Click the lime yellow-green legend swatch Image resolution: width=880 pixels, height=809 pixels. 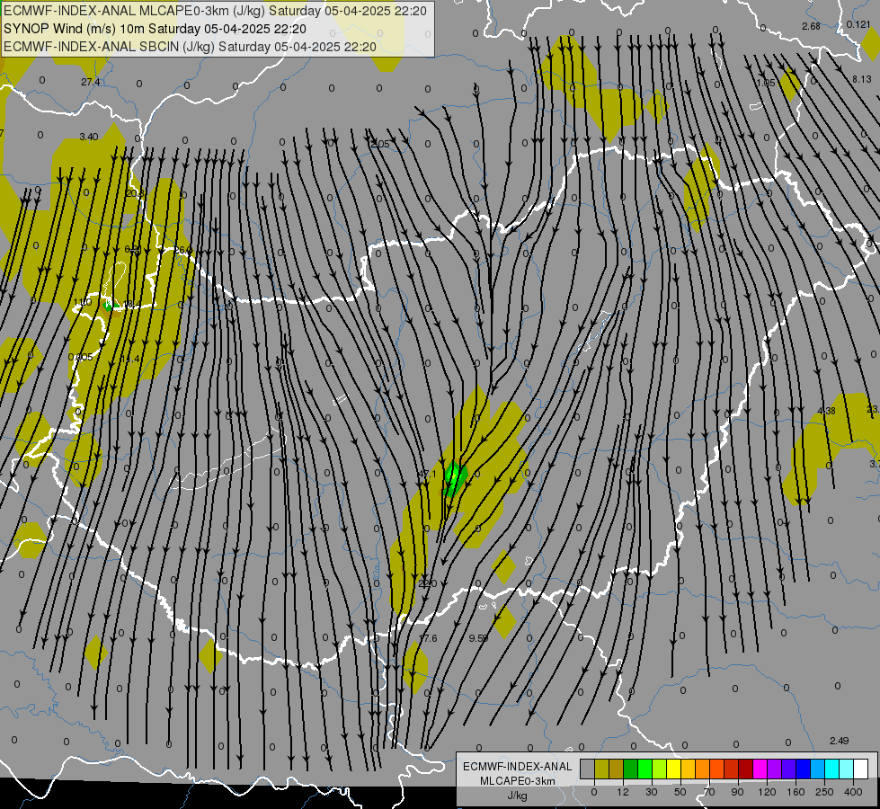(660, 769)
